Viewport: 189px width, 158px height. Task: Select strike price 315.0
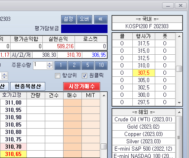(x=144, y=51)
